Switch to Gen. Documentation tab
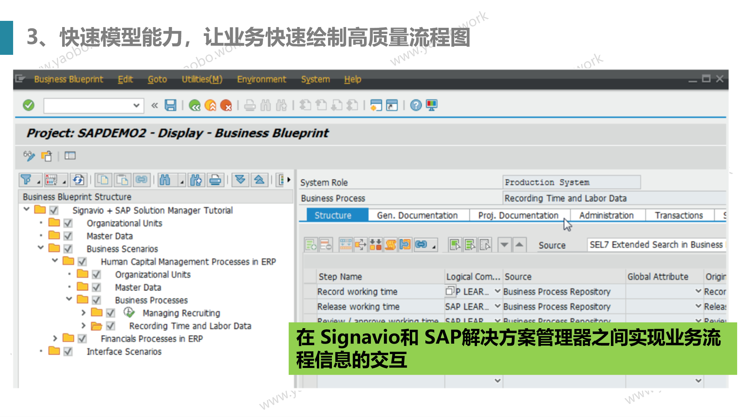 (417, 215)
